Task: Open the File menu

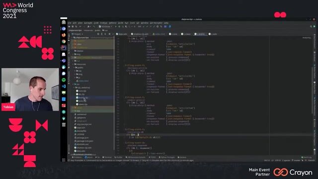Action: [x=70, y=23]
